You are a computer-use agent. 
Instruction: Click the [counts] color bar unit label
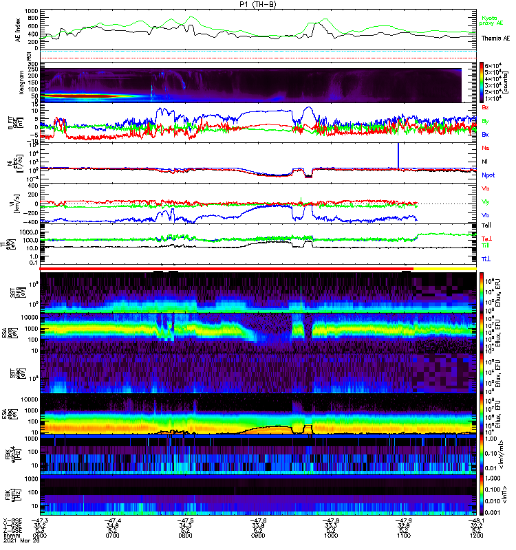pyautogui.click(x=506, y=82)
